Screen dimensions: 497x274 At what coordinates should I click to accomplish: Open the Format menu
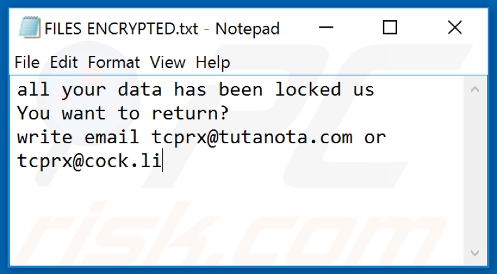(114, 62)
